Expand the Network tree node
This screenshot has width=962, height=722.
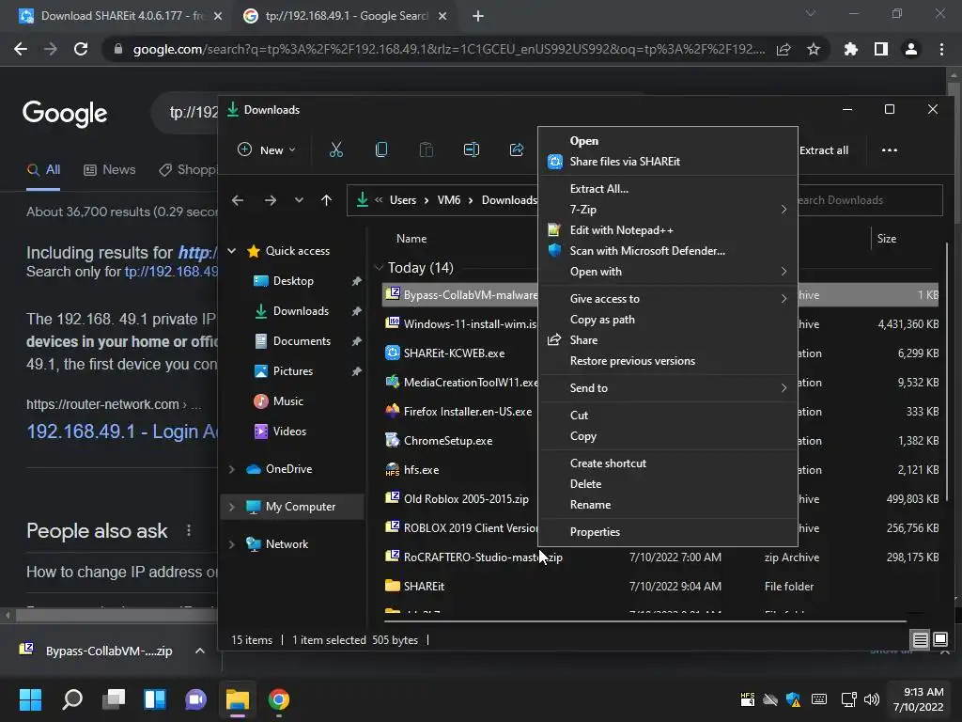pos(232,544)
